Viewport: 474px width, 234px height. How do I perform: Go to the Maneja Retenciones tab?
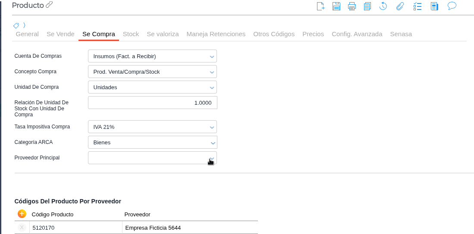[x=216, y=34]
